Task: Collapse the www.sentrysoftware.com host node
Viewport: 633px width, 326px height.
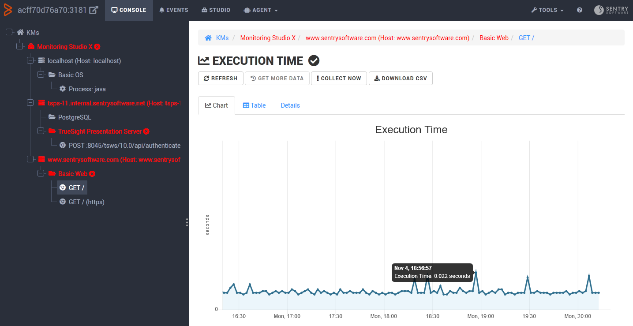Action: [x=30, y=159]
